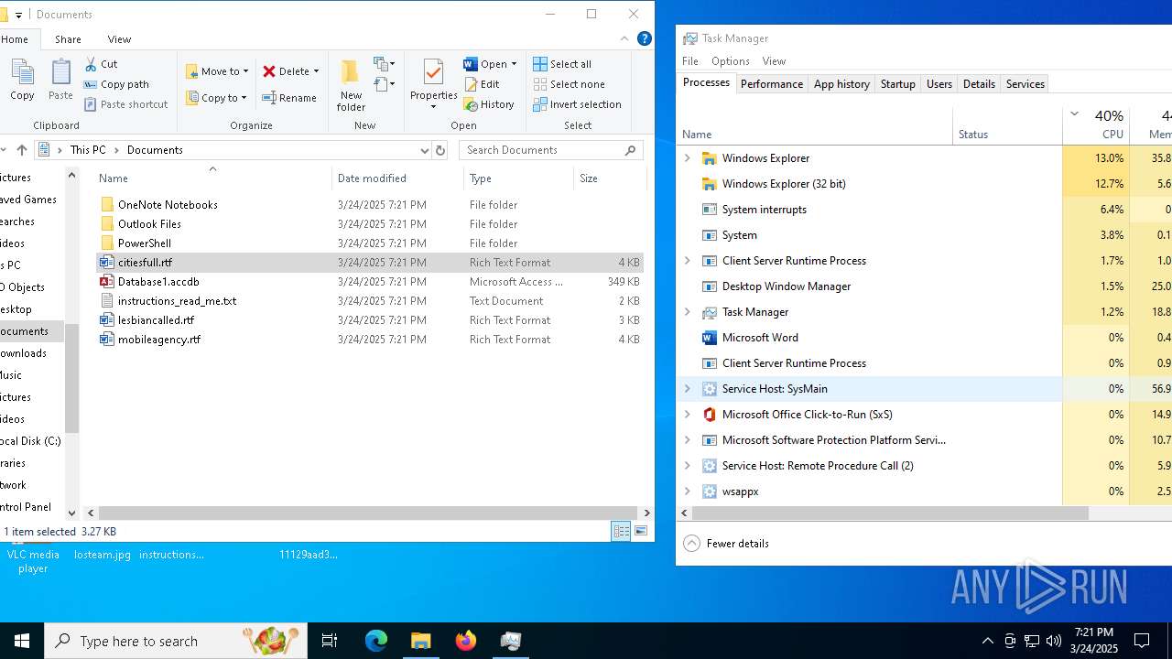Click the Type here to search box
The image size is (1172, 659).
(176, 641)
